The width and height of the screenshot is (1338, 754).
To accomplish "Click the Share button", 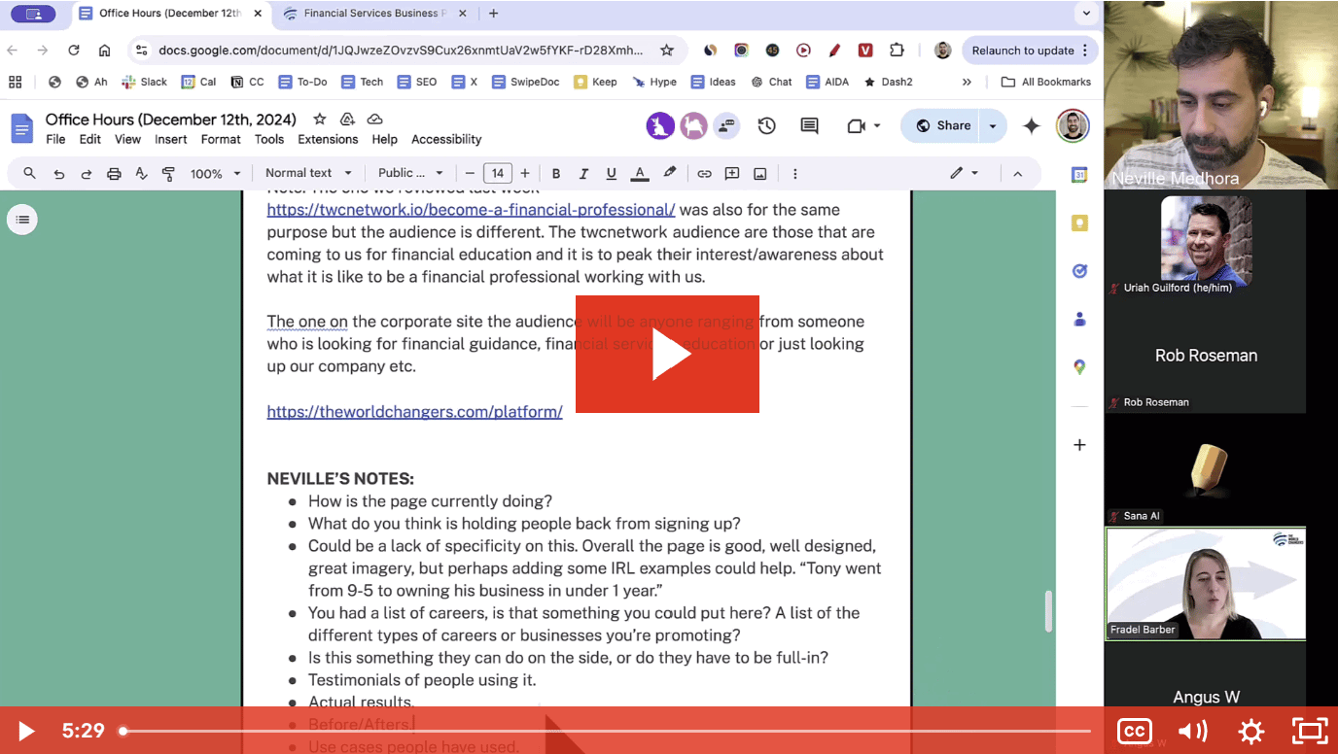I will click(942, 125).
